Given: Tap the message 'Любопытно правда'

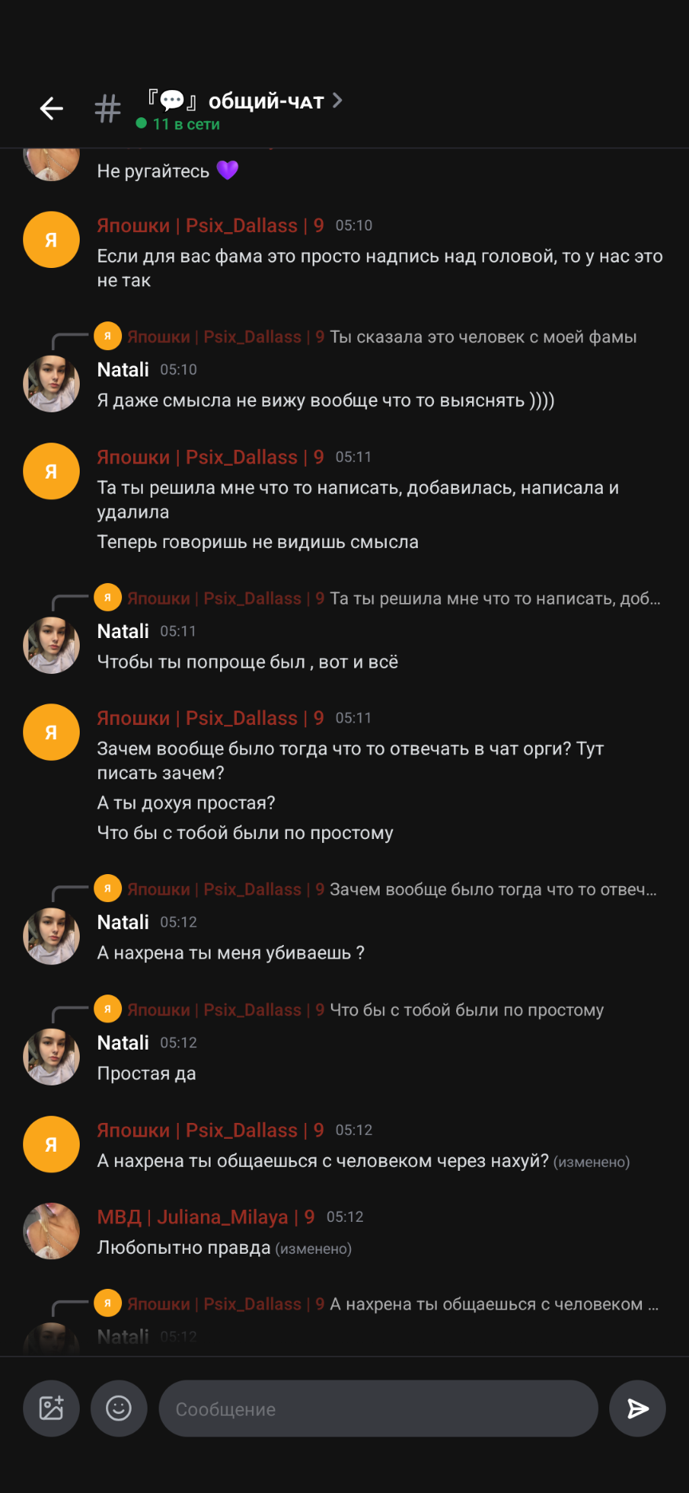Looking at the screenshot, I should 184,1247.
